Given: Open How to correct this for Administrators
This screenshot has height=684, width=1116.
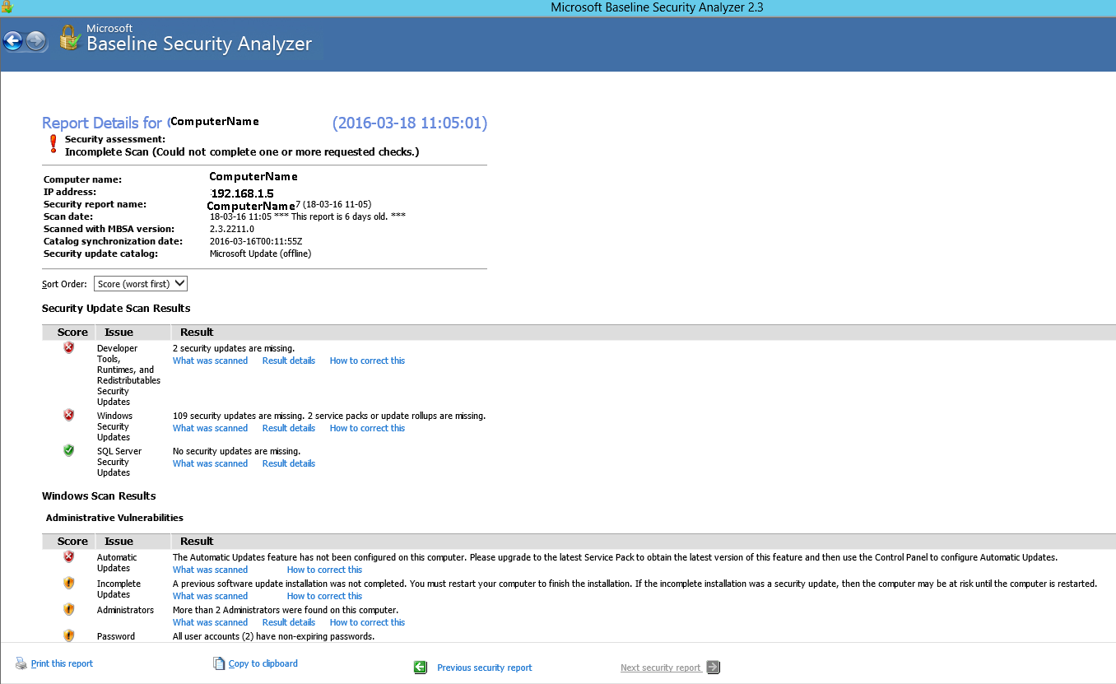Looking at the screenshot, I should click(367, 622).
